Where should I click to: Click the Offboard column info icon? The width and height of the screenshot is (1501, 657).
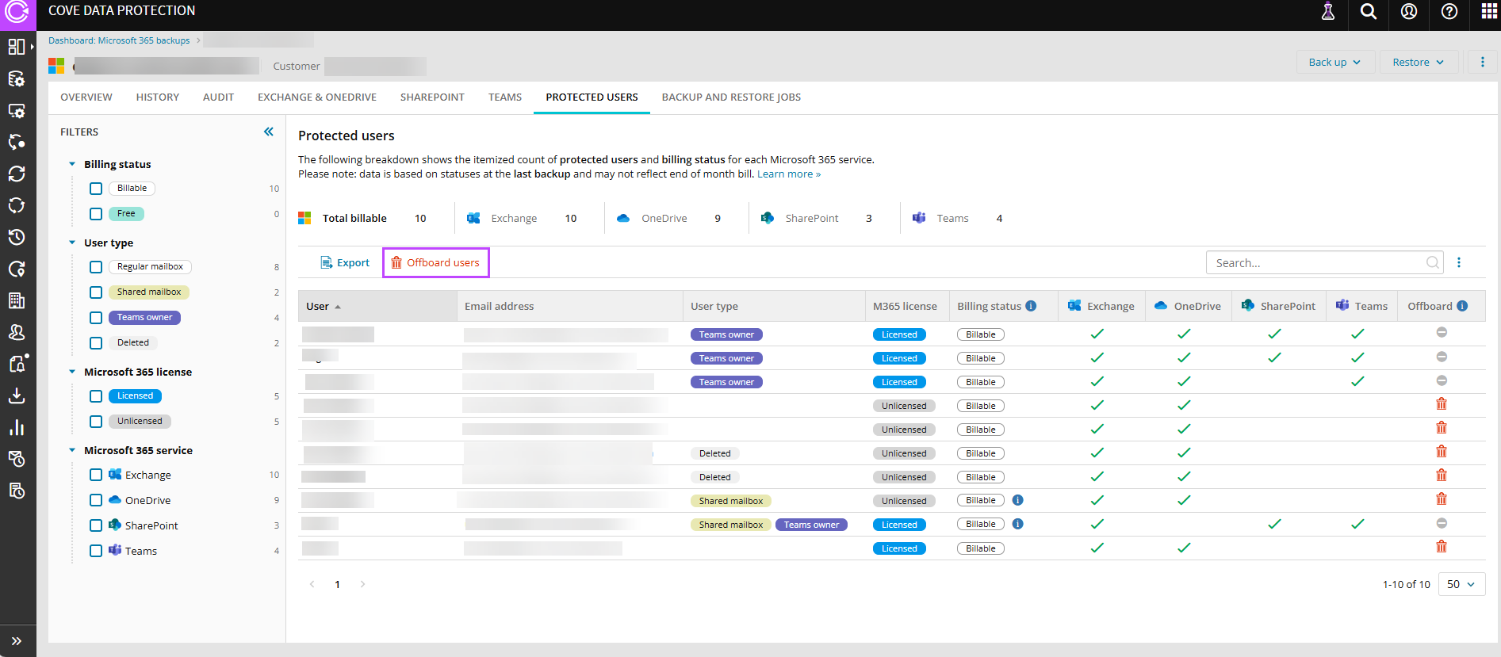pos(1462,306)
